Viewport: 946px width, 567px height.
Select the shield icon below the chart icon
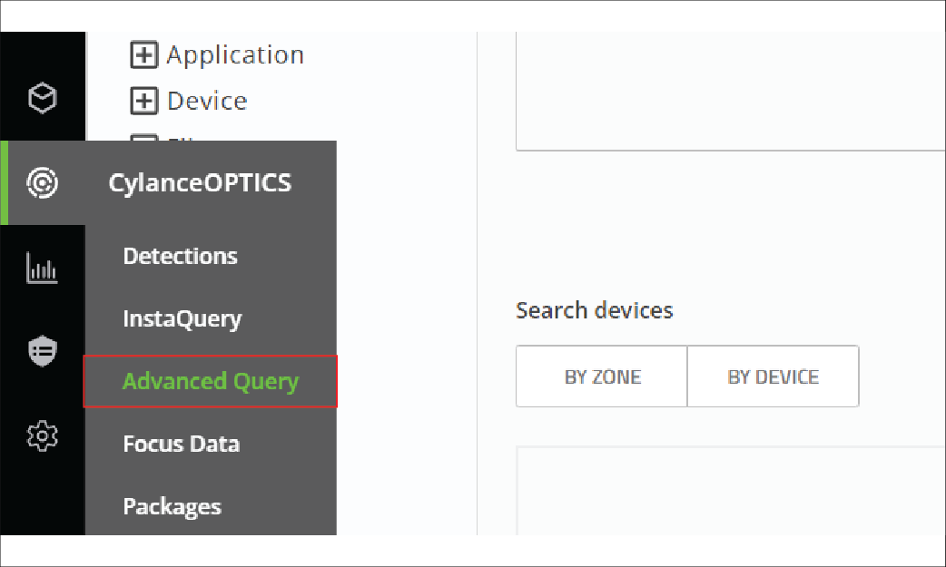43,350
